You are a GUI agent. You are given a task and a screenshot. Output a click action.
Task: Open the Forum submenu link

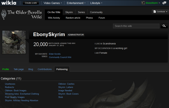coord(102,18)
